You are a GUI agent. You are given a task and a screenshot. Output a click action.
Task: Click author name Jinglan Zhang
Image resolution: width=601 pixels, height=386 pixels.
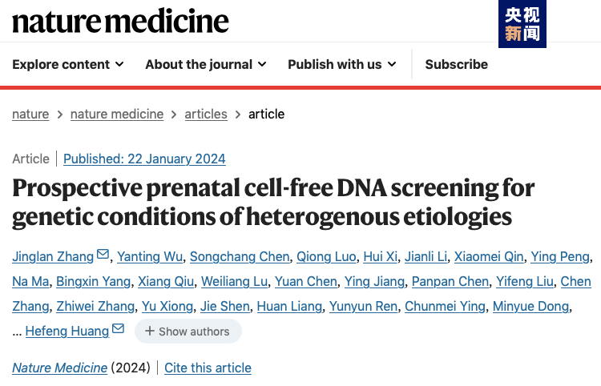(x=53, y=256)
